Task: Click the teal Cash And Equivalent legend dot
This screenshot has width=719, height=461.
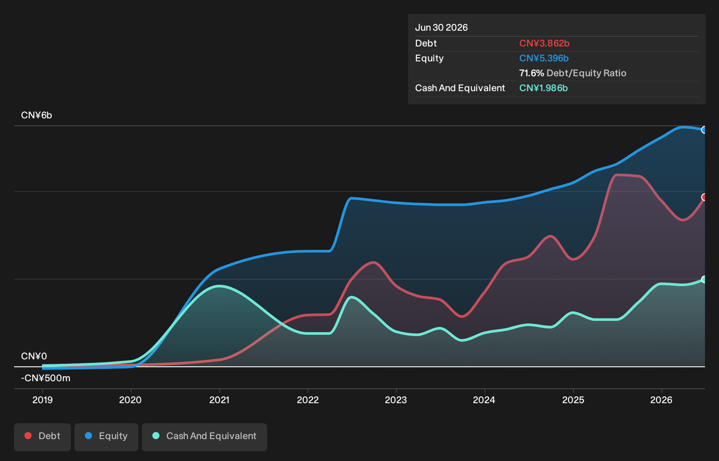Action: 156,436
